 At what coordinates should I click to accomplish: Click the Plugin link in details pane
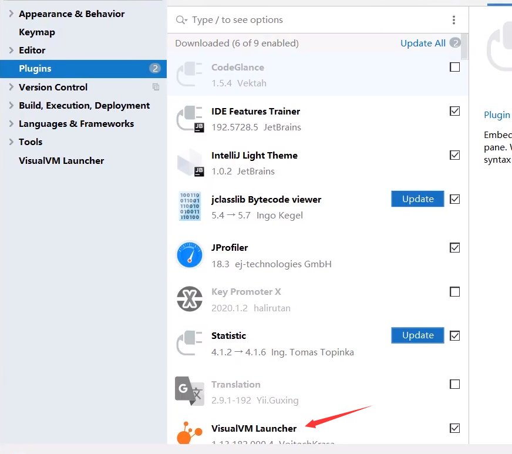click(497, 115)
